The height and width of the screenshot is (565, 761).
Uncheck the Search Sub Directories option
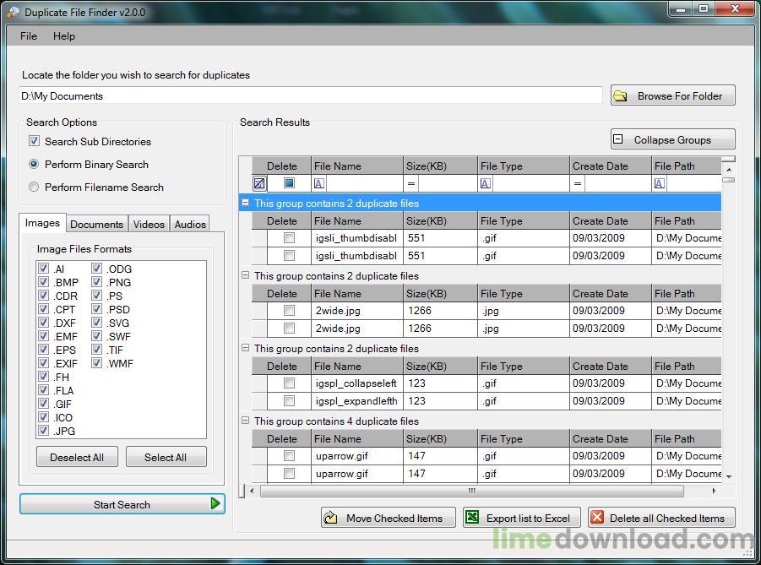[x=34, y=141]
